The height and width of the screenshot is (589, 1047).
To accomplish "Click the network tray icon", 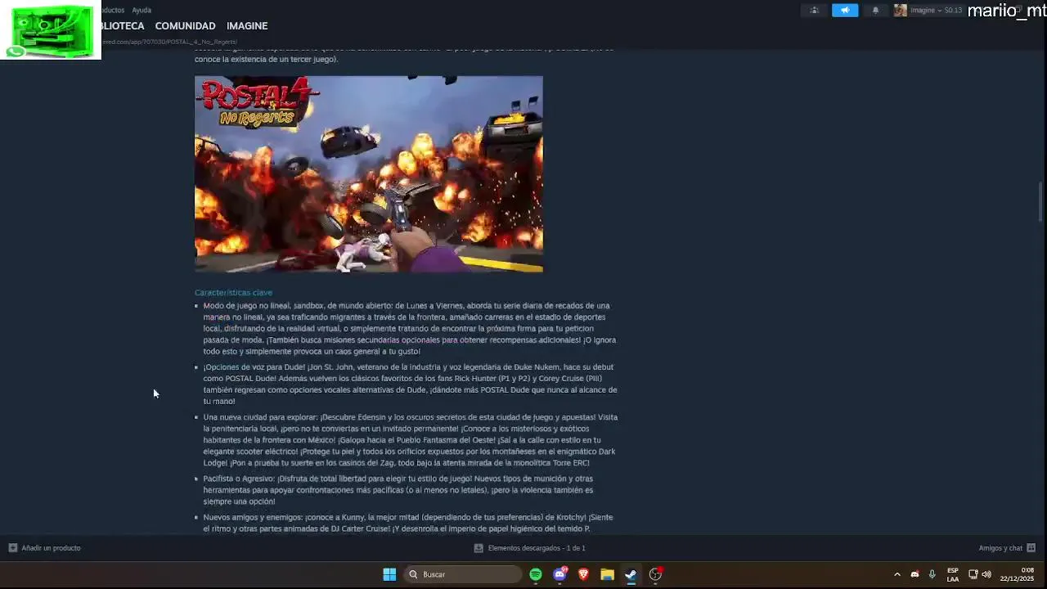I will (973, 574).
